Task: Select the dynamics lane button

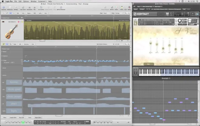Action: click(x=14, y=82)
